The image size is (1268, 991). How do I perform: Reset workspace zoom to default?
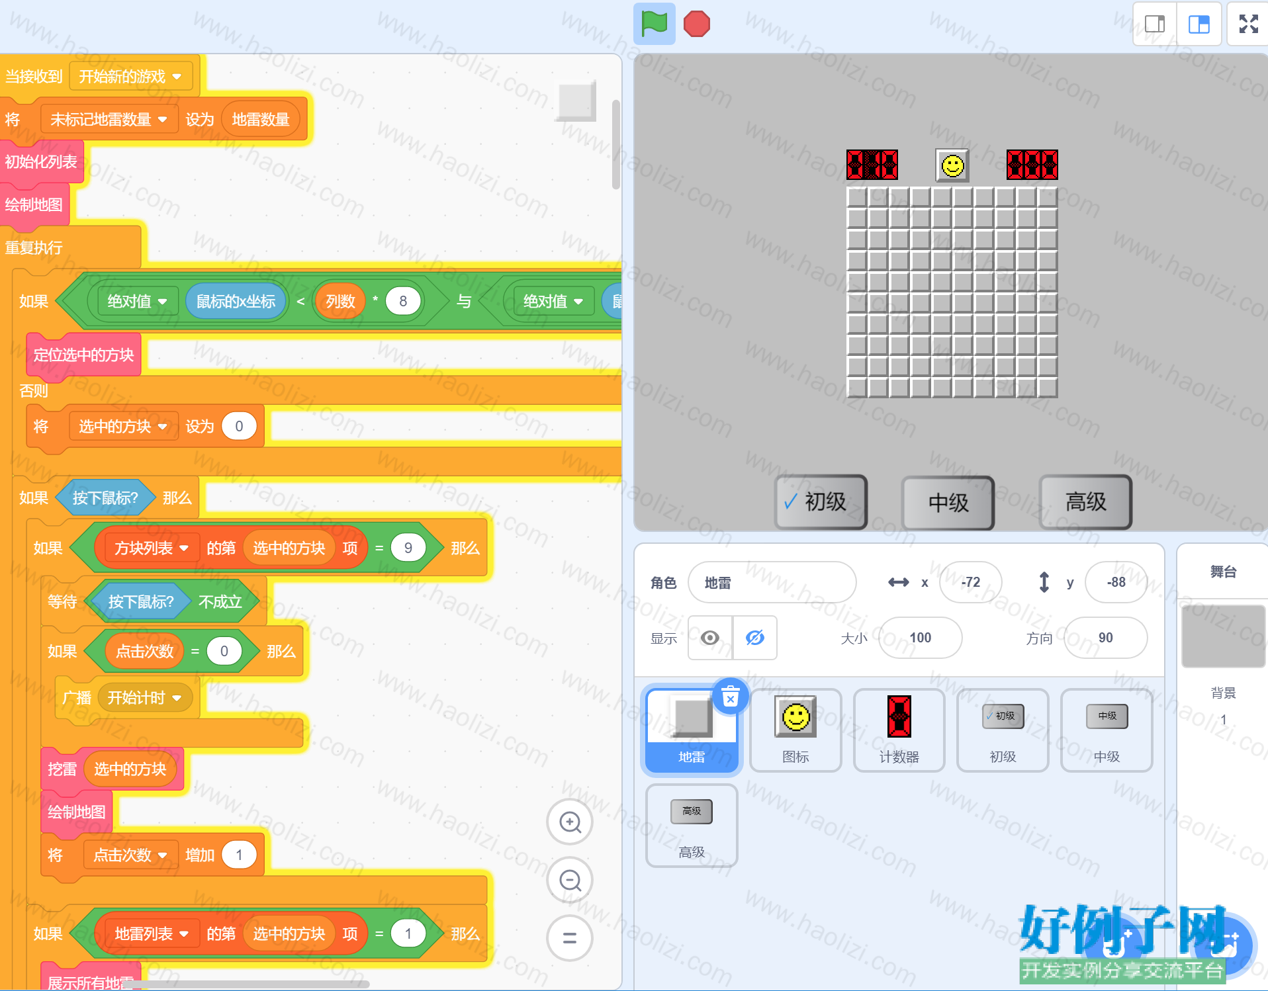point(570,938)
